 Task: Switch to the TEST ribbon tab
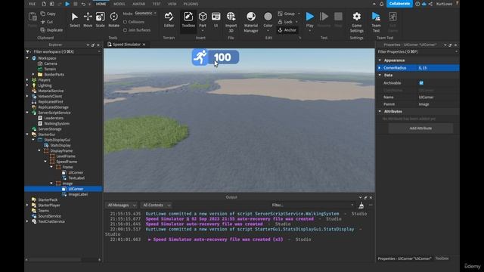coord(157,4)
